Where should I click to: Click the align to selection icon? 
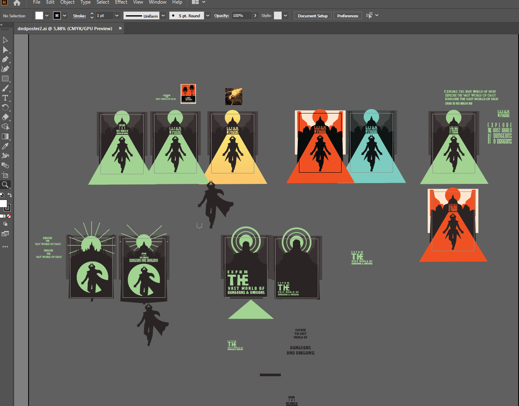(369, 16)
